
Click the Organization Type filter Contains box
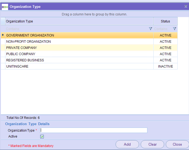click(76, 29)
